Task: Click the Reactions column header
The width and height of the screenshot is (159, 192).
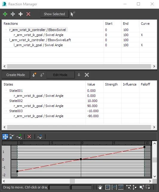Action: click(x=53, y=24)
